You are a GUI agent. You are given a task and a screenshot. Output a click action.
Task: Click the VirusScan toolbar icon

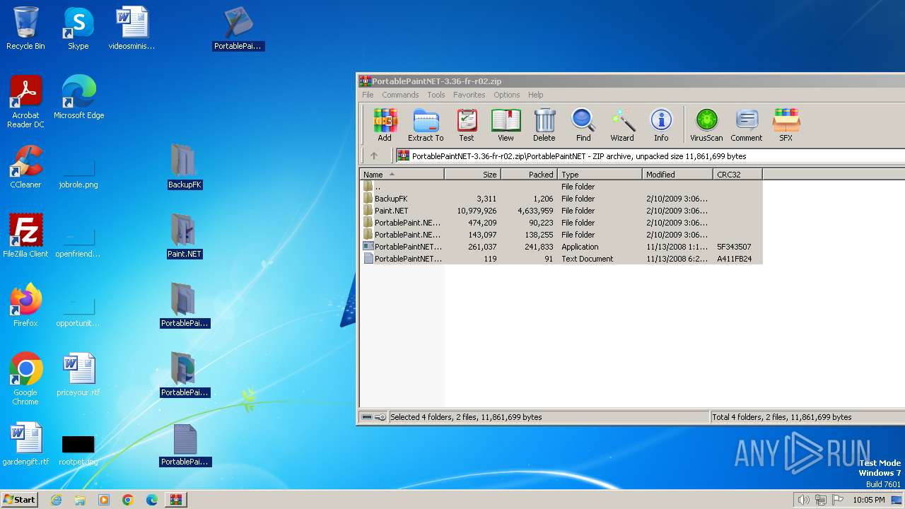click(706, 125)
